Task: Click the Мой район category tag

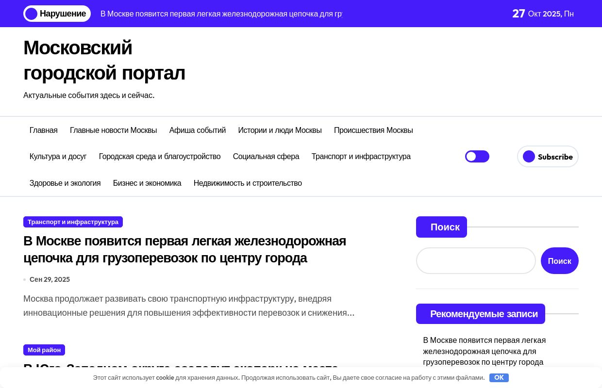Action: [x=44, y=350]
